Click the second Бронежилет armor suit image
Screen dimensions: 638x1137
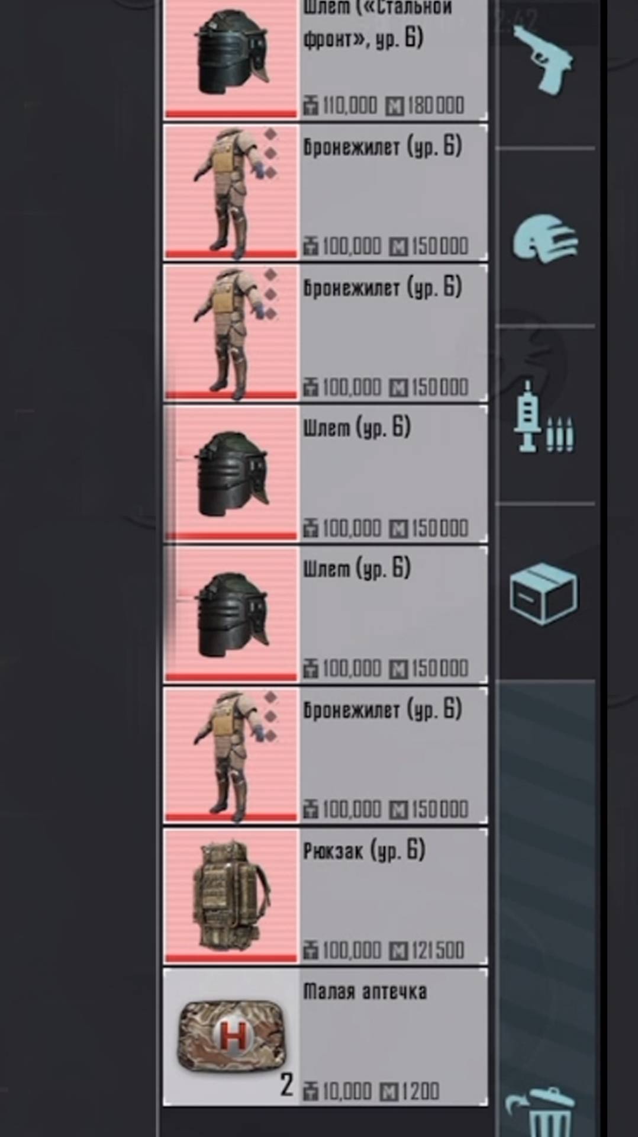click(x=231, y=333)
